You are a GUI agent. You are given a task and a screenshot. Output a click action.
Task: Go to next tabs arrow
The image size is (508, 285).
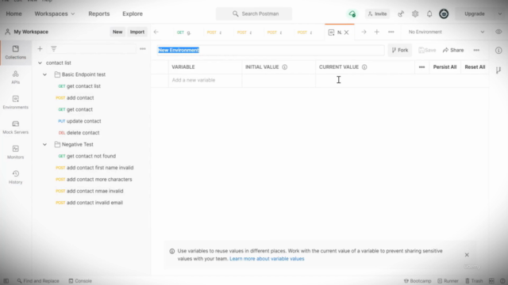pyautogui.click(x=364, y=32)
